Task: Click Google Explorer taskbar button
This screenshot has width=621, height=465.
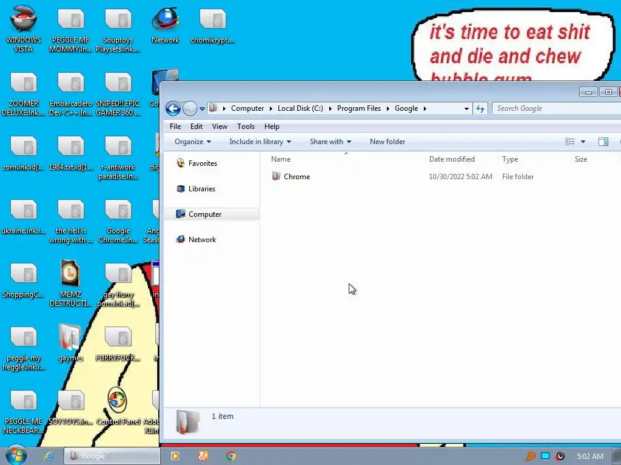Action: [112, 456]
